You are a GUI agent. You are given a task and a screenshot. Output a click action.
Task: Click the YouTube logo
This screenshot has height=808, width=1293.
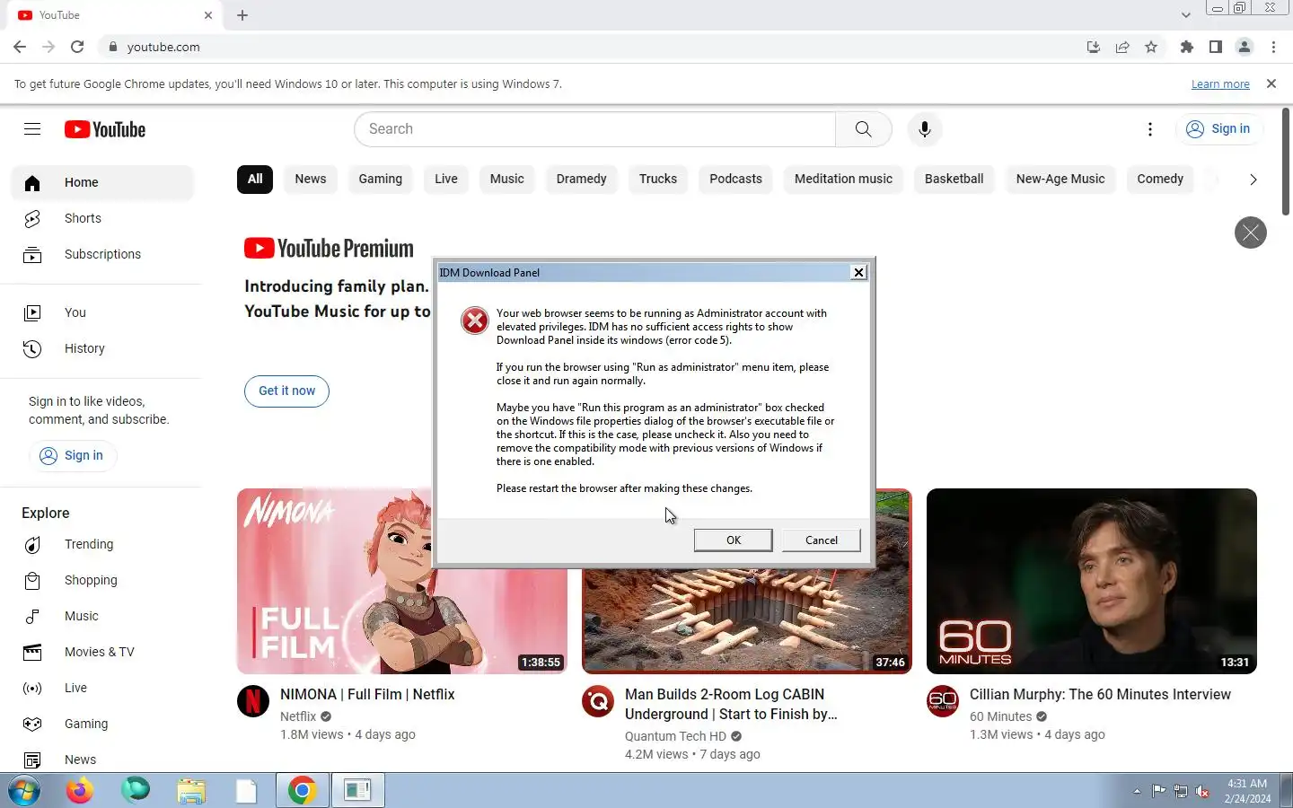(105, 129)
